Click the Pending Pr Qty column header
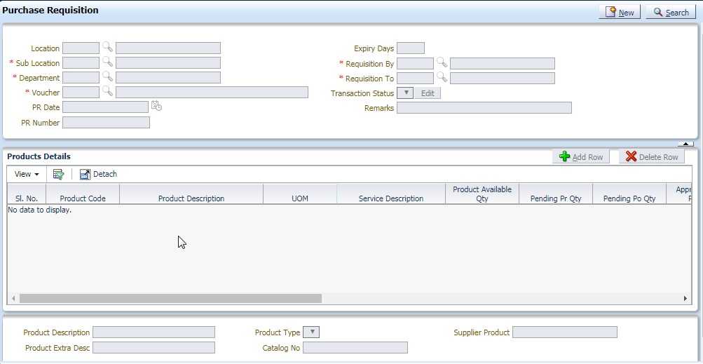The width and height of the screenshot is (703, 364). (556, 194)
